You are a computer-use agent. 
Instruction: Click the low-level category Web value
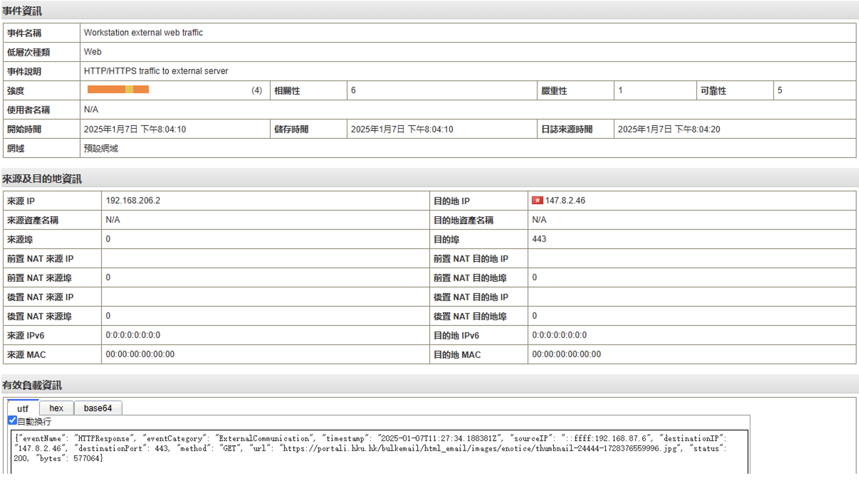[93, 52]
